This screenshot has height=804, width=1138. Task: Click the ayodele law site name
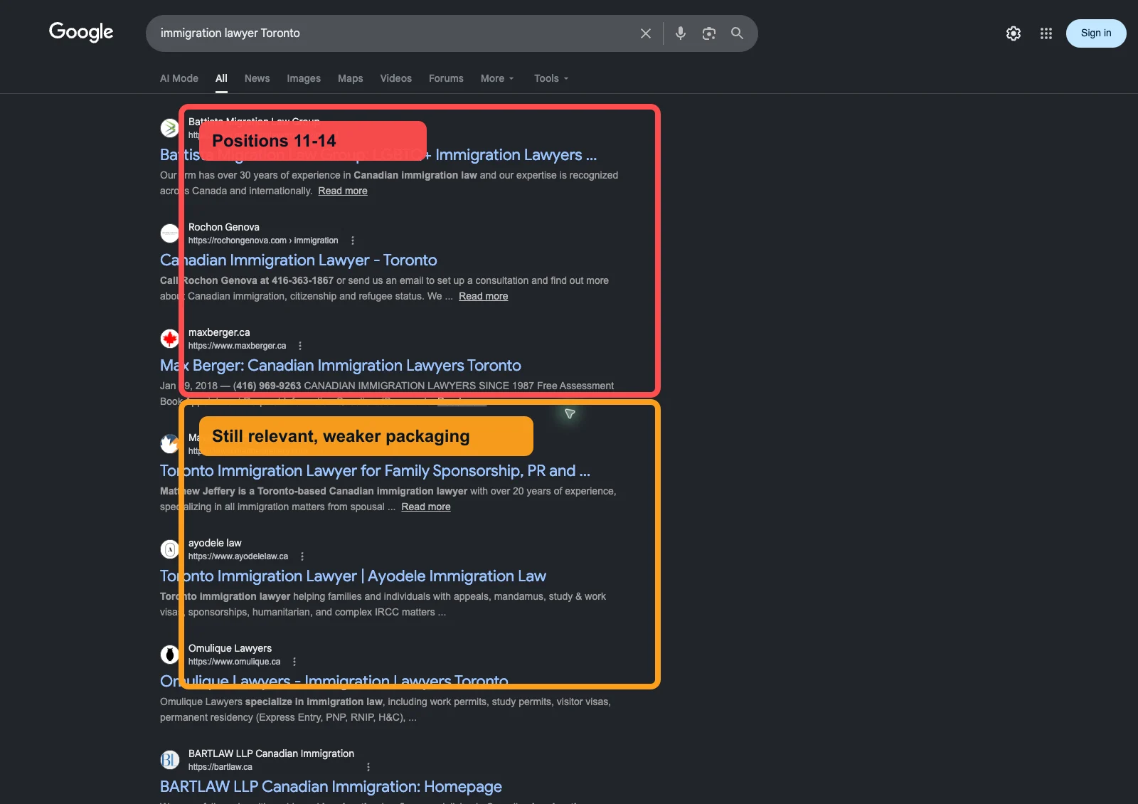215,543
